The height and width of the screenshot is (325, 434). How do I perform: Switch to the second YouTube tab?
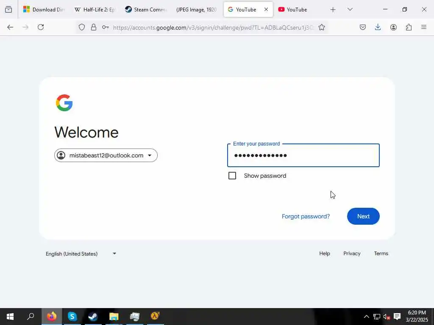coord(298,10)
